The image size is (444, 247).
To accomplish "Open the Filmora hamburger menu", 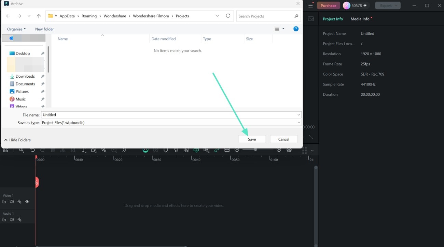I will (x=310, y=5).
